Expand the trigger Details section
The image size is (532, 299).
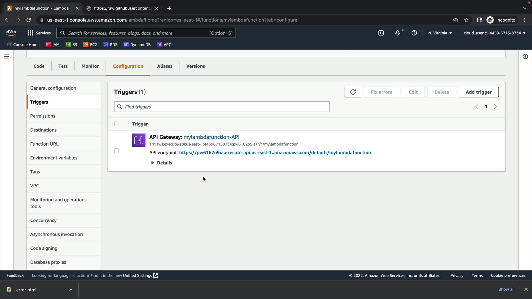(162, 163)
